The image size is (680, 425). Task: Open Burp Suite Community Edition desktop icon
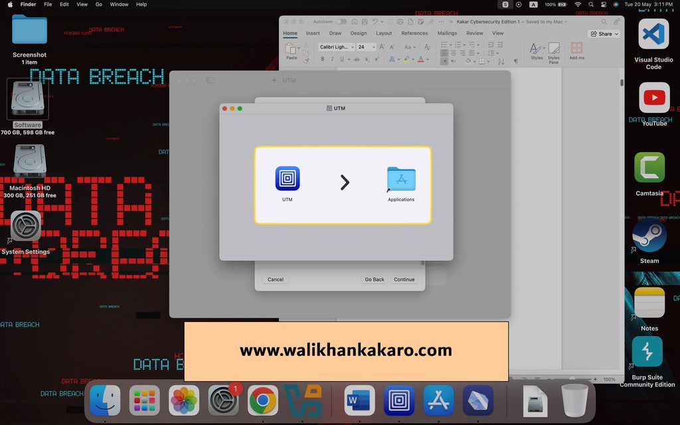click(x=647, y=351)
